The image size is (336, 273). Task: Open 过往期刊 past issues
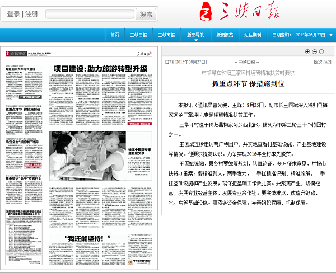253,35
